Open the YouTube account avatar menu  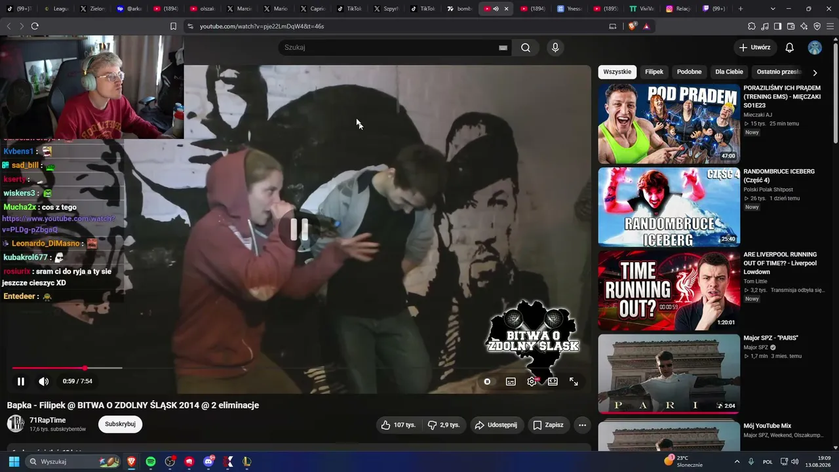815,47
